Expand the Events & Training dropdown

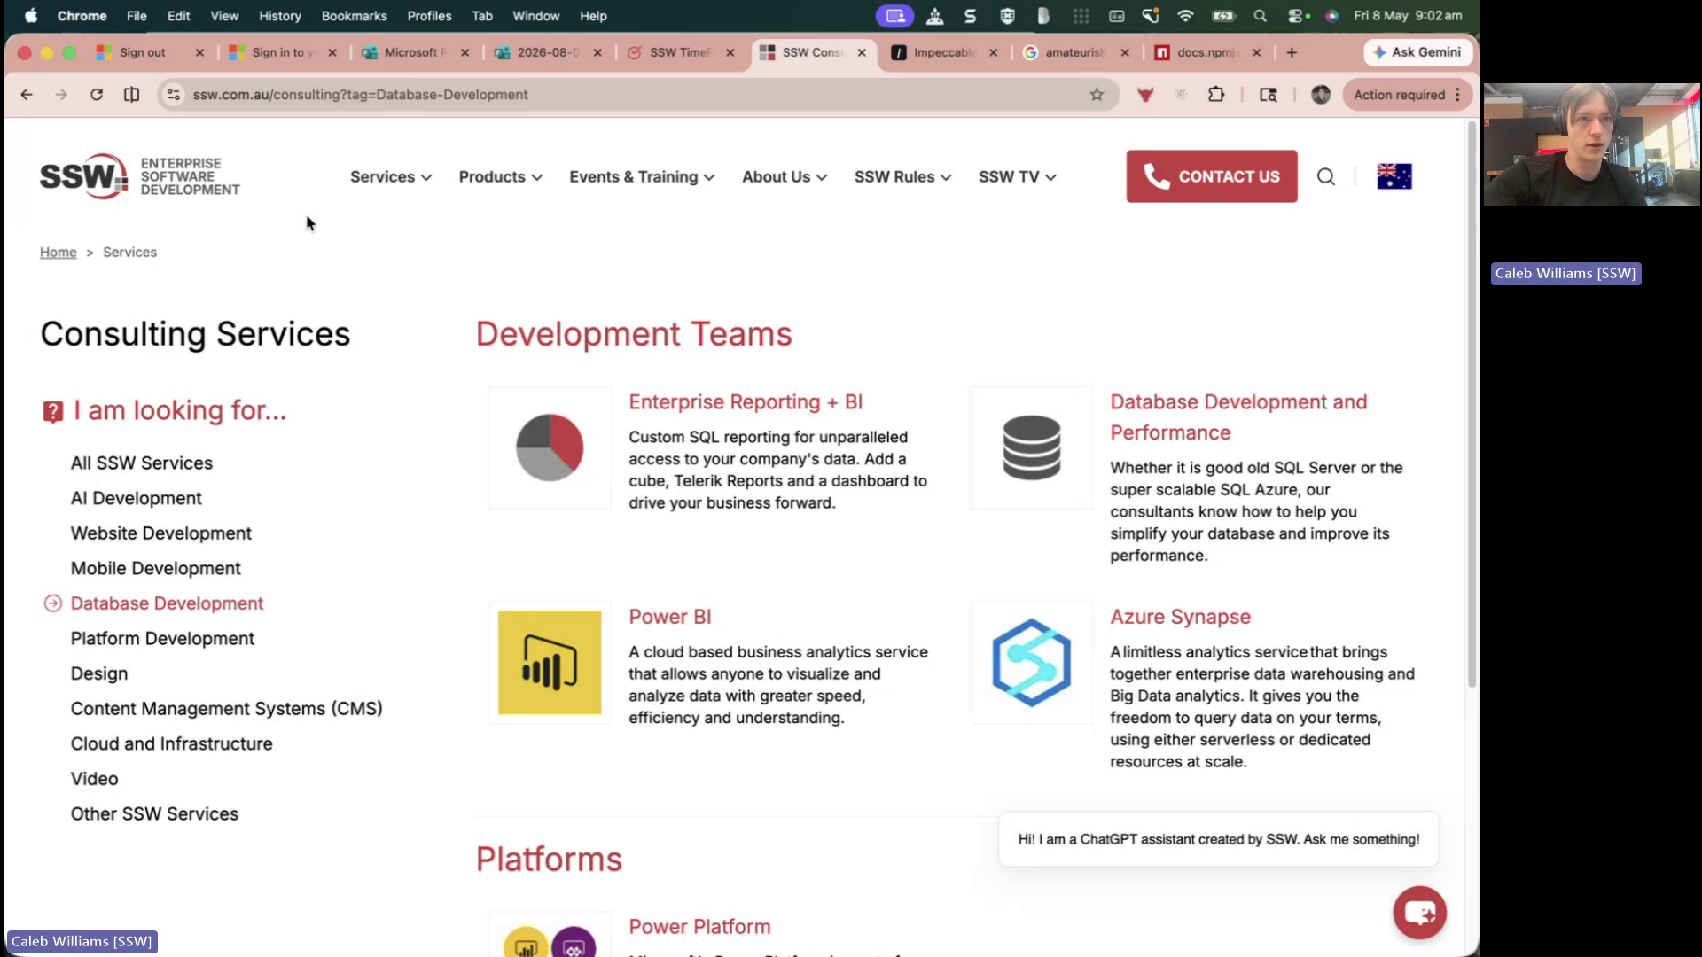pos(642,177)
